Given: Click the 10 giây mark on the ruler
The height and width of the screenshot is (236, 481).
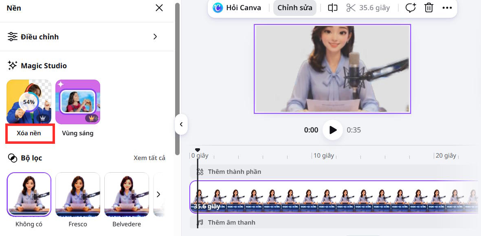Looking at the screenshot, I should 324,156.
